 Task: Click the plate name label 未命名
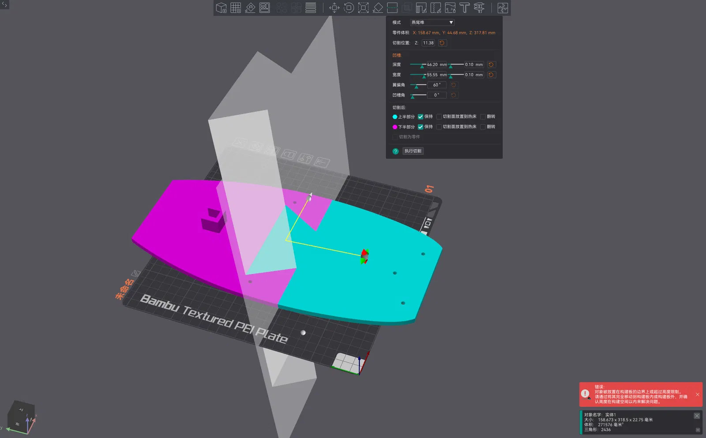[124, 289]
